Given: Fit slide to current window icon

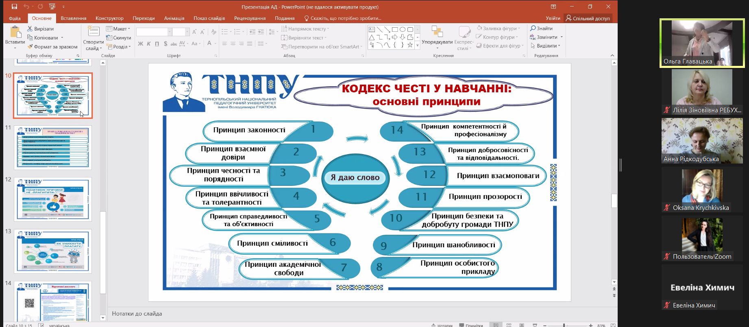Looking at the screenshot, I should (613, 325).
